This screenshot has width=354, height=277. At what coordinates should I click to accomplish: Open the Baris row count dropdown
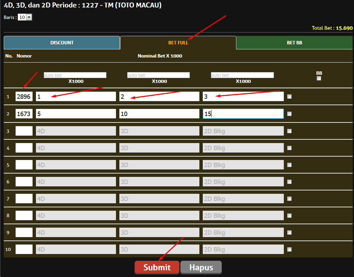point(25,17)
